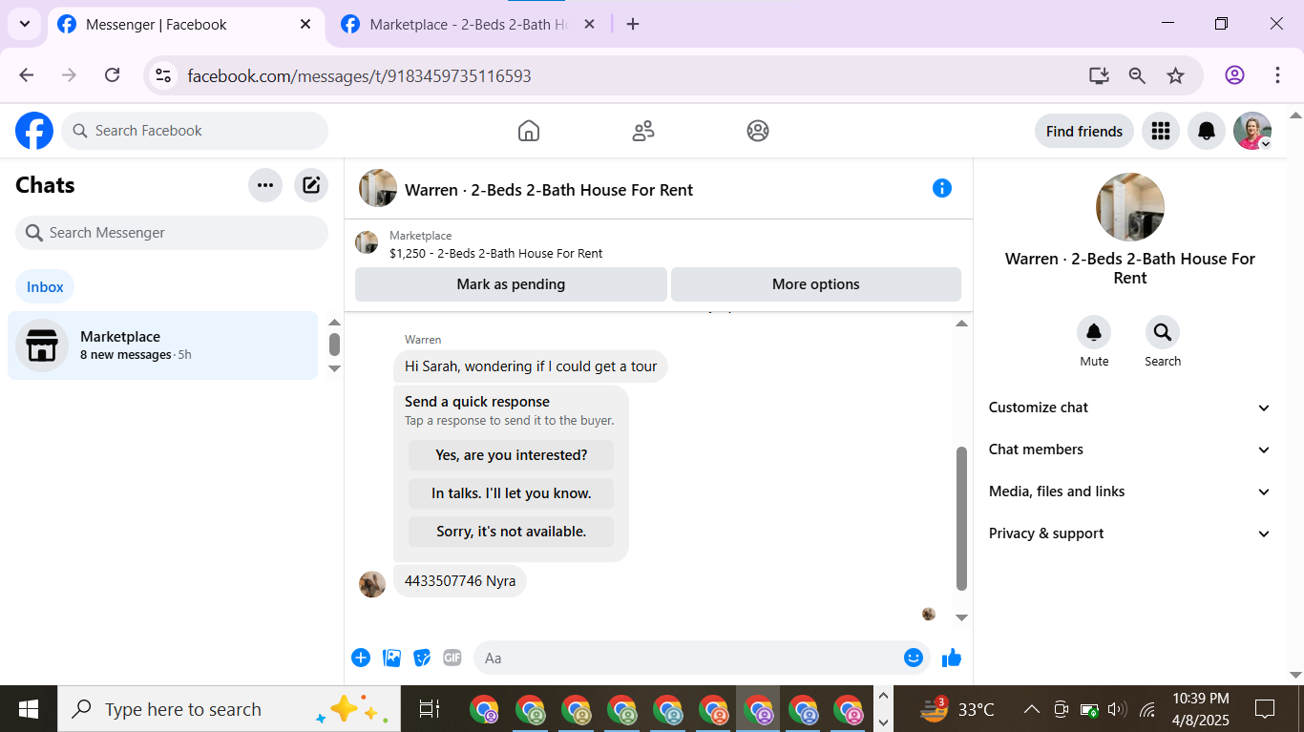Open the $1,250 listing link
The image size is (1304, 732).
coord(495,254)
